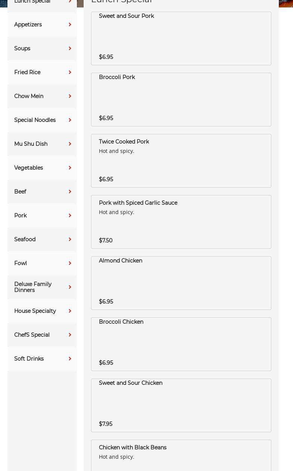Go to the Beef menu category
The width and height of the screenshot is (293, 471).
click(x=20, y=192)
